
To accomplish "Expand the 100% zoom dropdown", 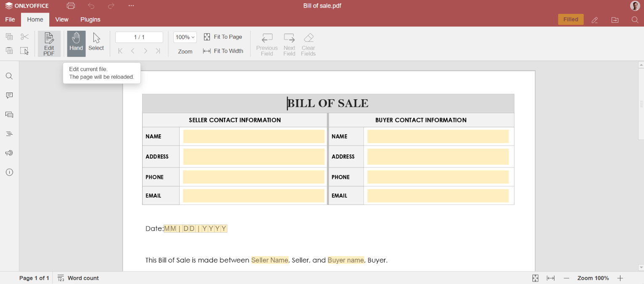I will pyautogui.click(x=185, y=37).
